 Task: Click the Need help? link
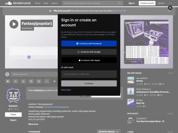[66, 90]
